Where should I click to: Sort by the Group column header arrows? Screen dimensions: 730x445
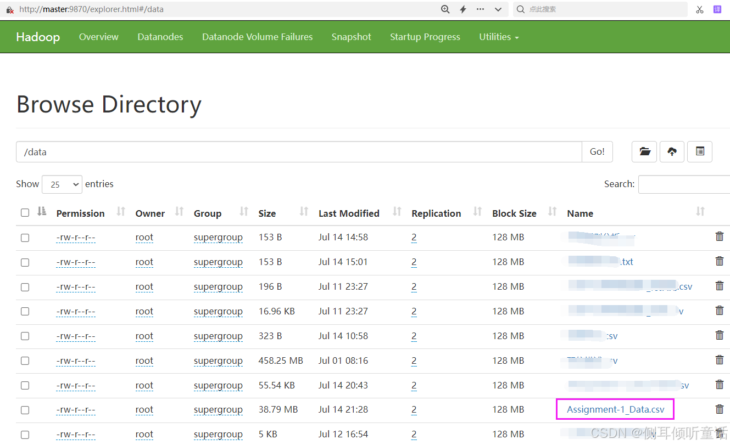coord(244,212)
